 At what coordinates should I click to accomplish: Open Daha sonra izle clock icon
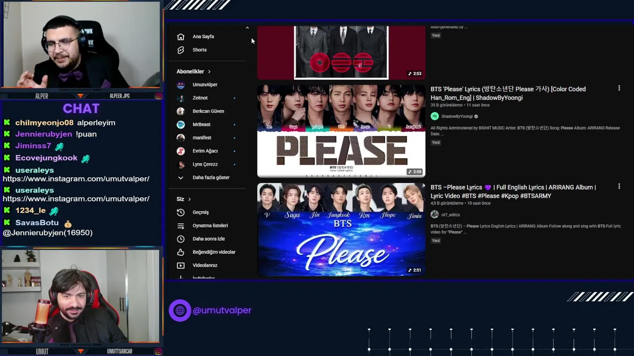click(x=181, y=239)
